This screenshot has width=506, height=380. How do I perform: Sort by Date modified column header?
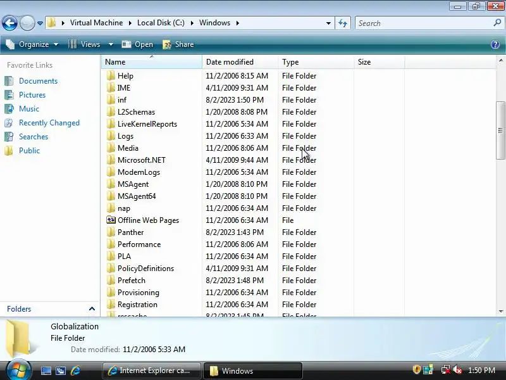240,61
